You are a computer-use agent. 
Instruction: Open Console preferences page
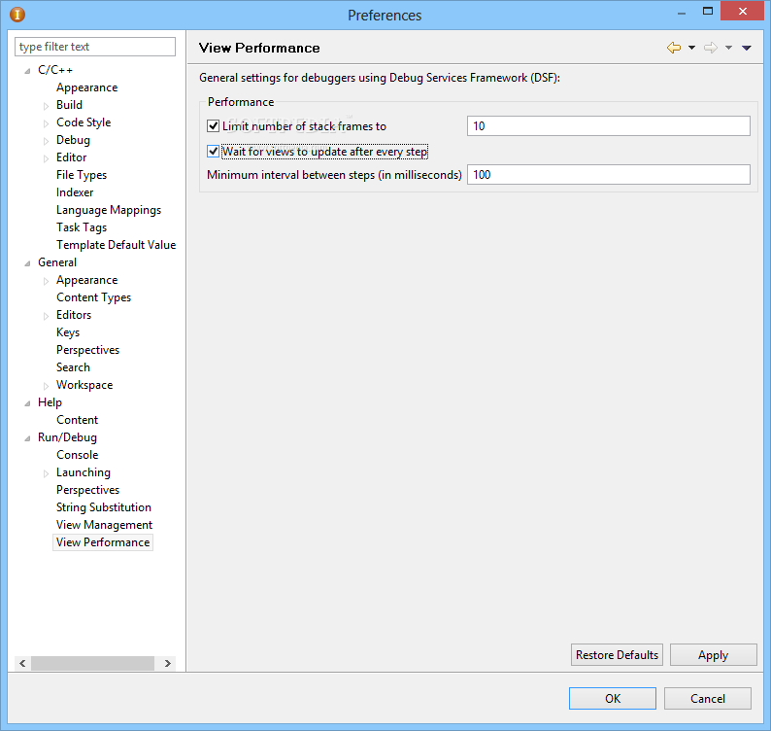point(78,455)
